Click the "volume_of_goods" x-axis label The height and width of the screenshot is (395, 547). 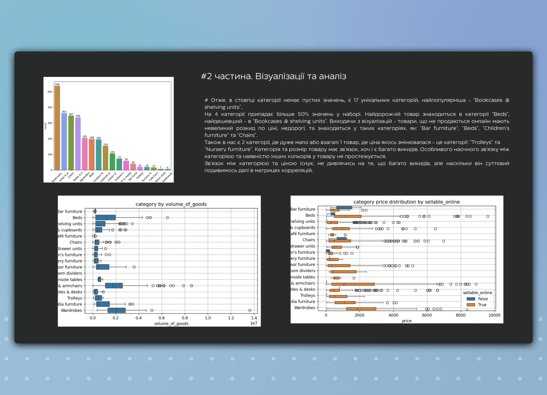pyautogui.click(x=171, y=323)
